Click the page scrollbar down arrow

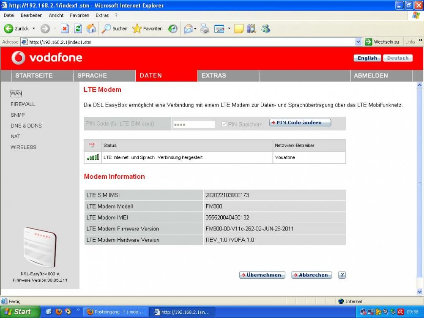(419, 292)
